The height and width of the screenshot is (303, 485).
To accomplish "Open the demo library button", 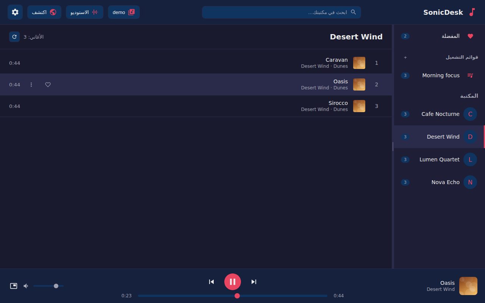I will tap(124, 12).
